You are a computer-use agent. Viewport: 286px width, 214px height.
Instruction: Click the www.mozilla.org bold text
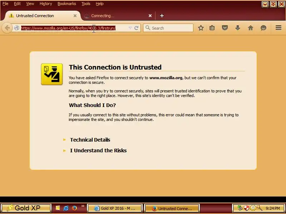coord(166,78)
